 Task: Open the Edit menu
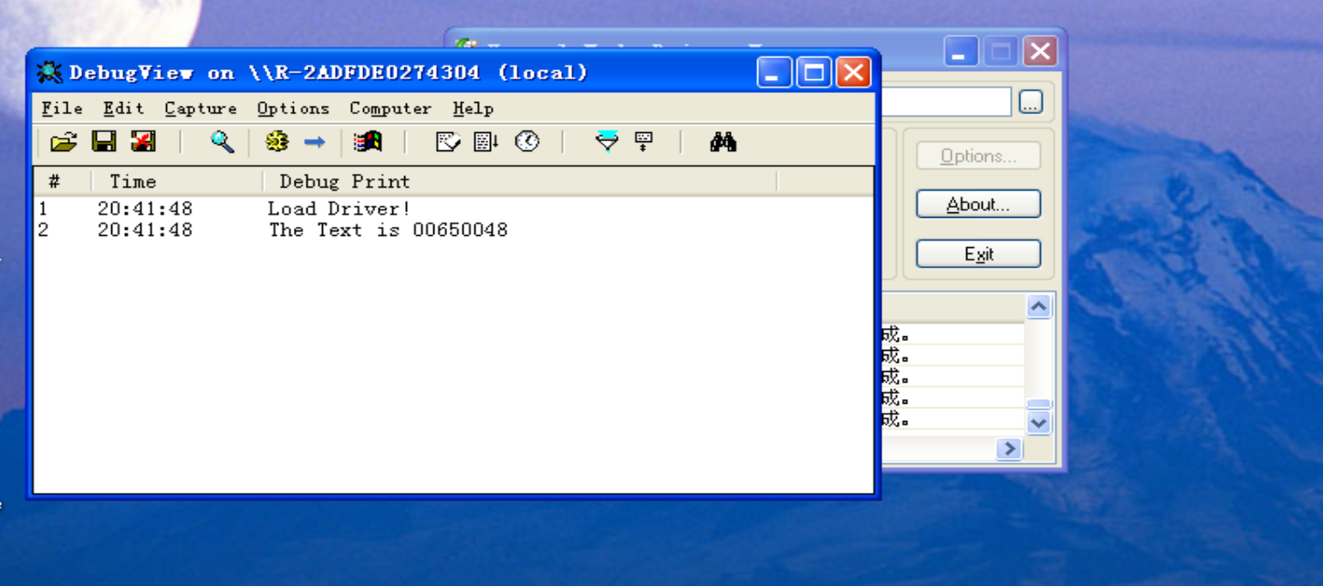click(123, 108)
